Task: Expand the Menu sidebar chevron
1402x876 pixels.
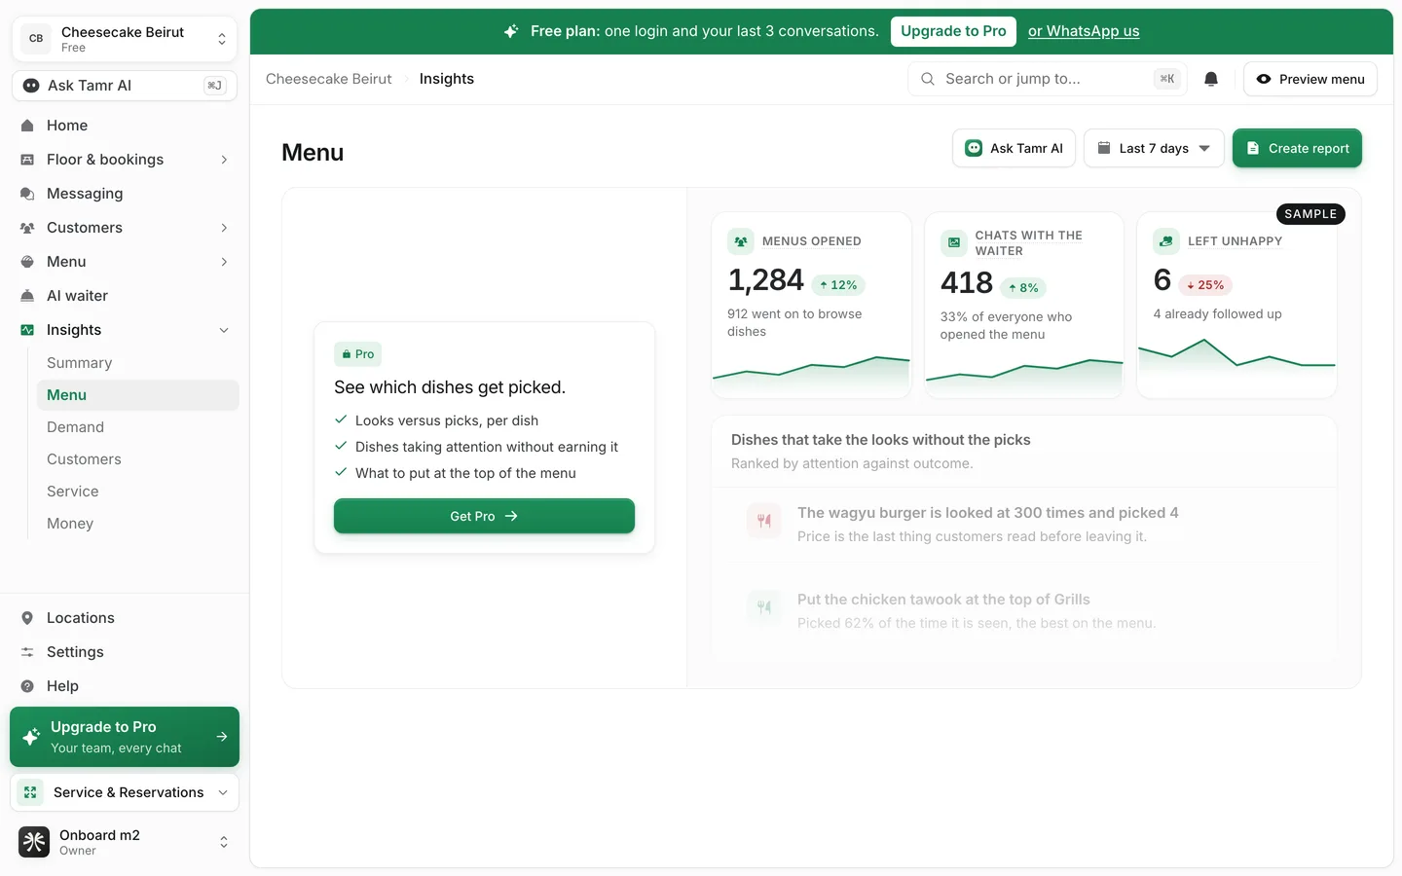Action: tap(224, 262)
